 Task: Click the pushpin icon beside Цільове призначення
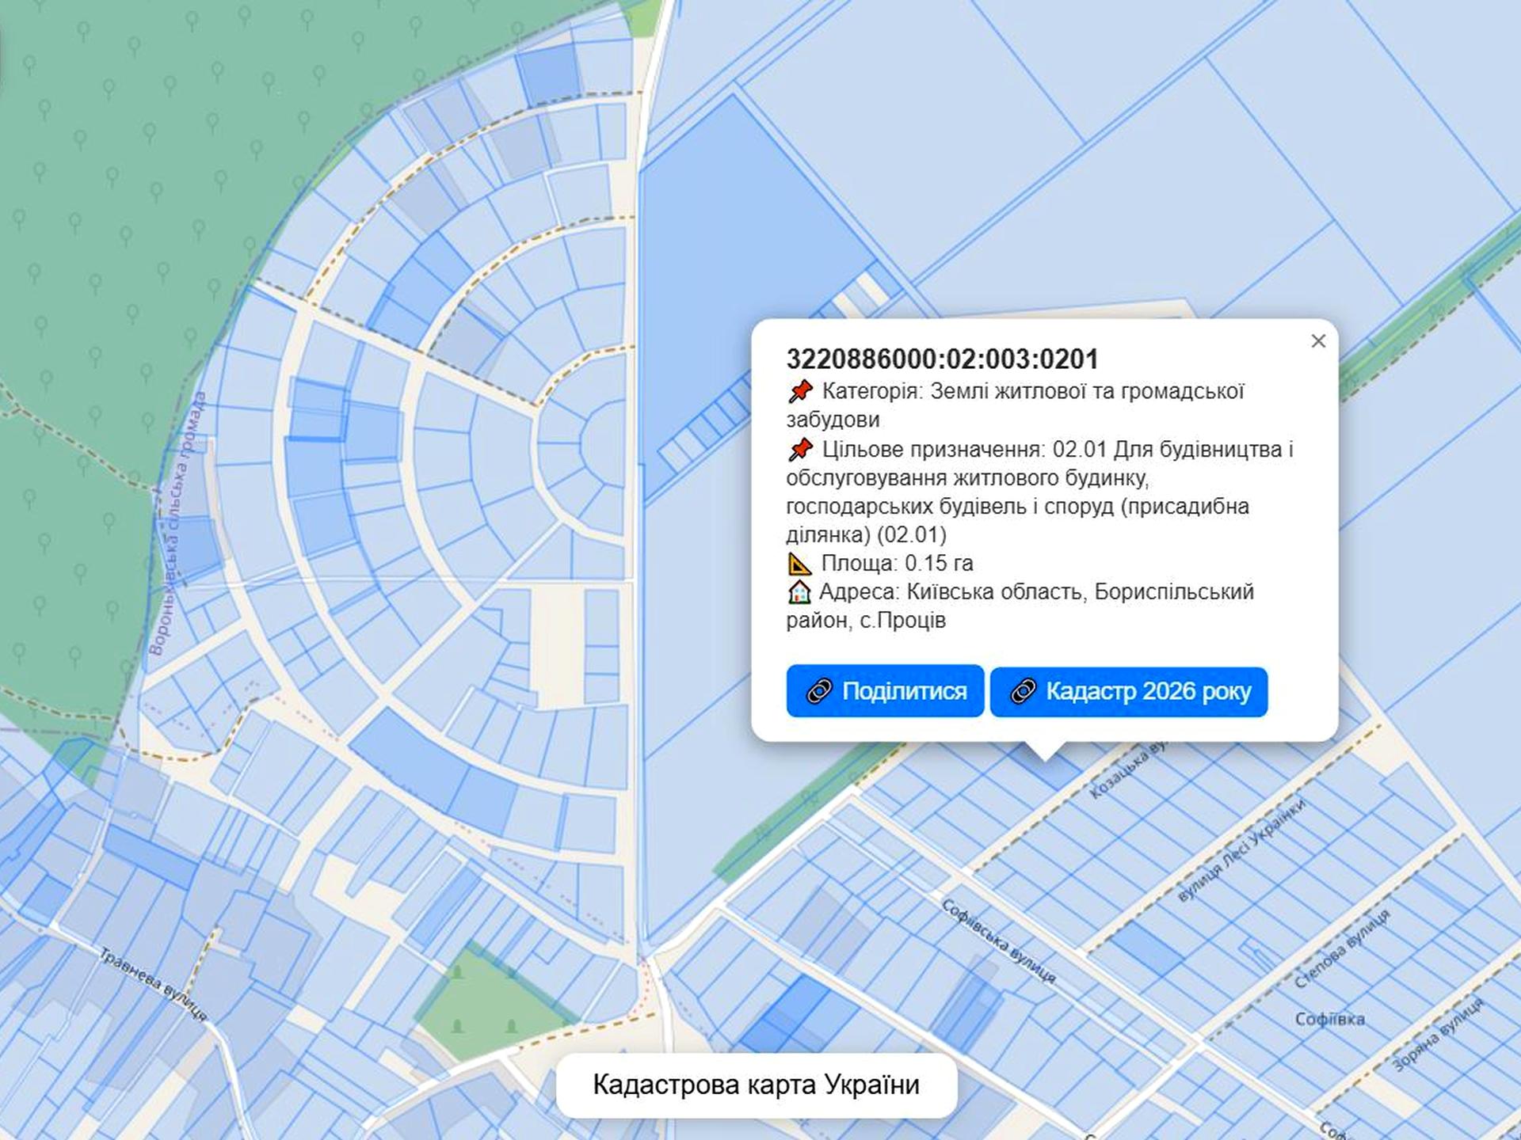point(800,450)
